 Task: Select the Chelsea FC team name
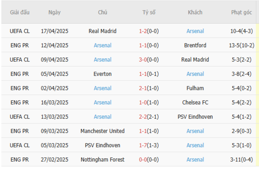tap(195, 103)
